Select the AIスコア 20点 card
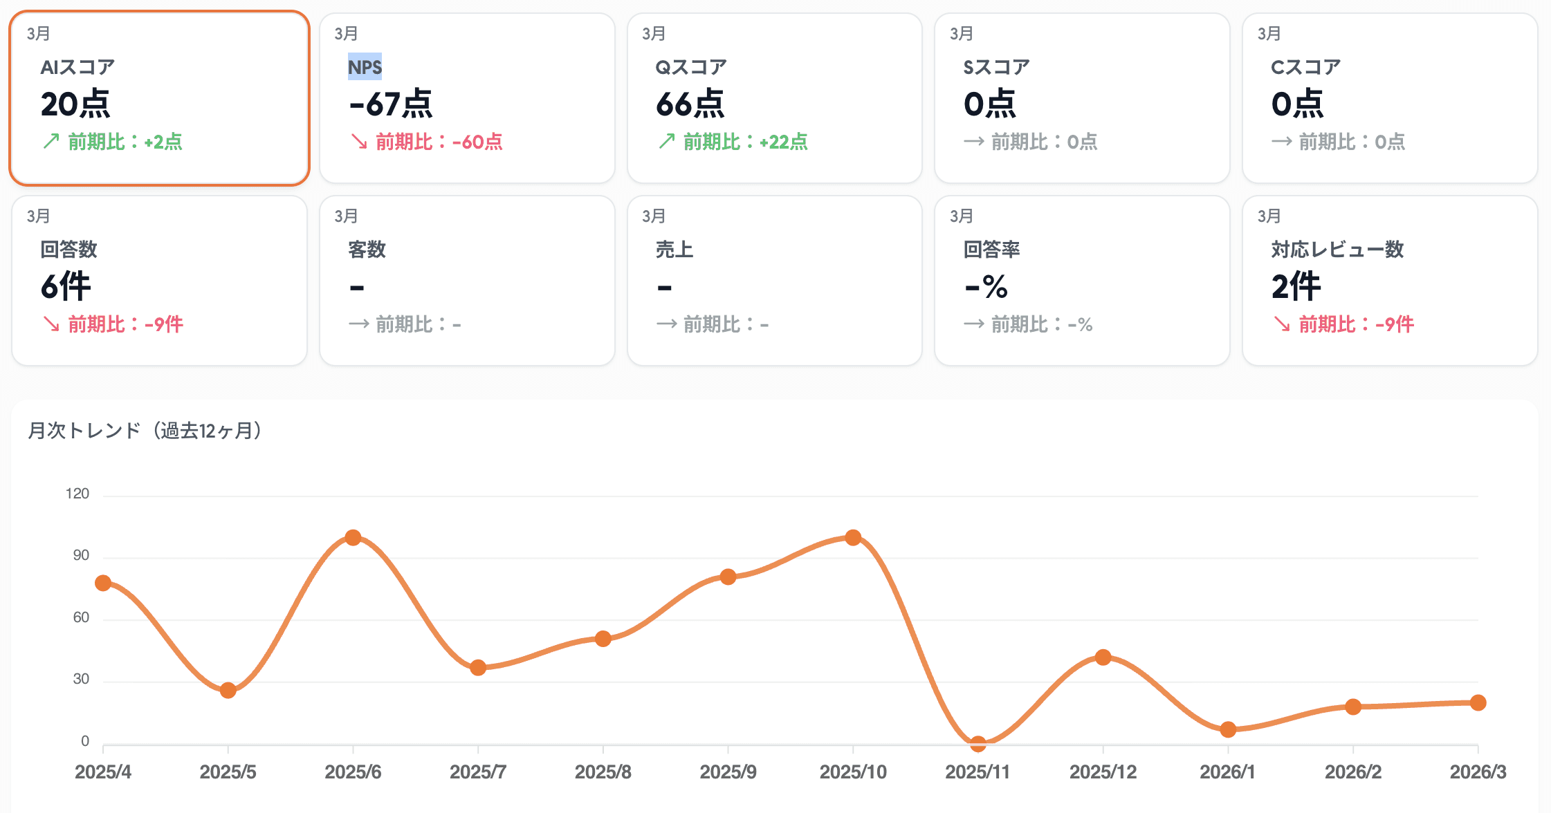The image size is (1551, 813). [159, 98]
